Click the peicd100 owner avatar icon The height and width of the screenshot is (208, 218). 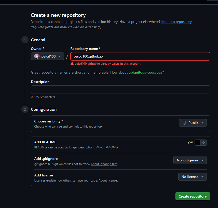37,56
